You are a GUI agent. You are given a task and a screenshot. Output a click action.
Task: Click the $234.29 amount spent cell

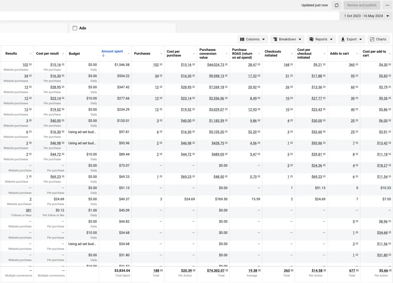(x=123, y=110)
